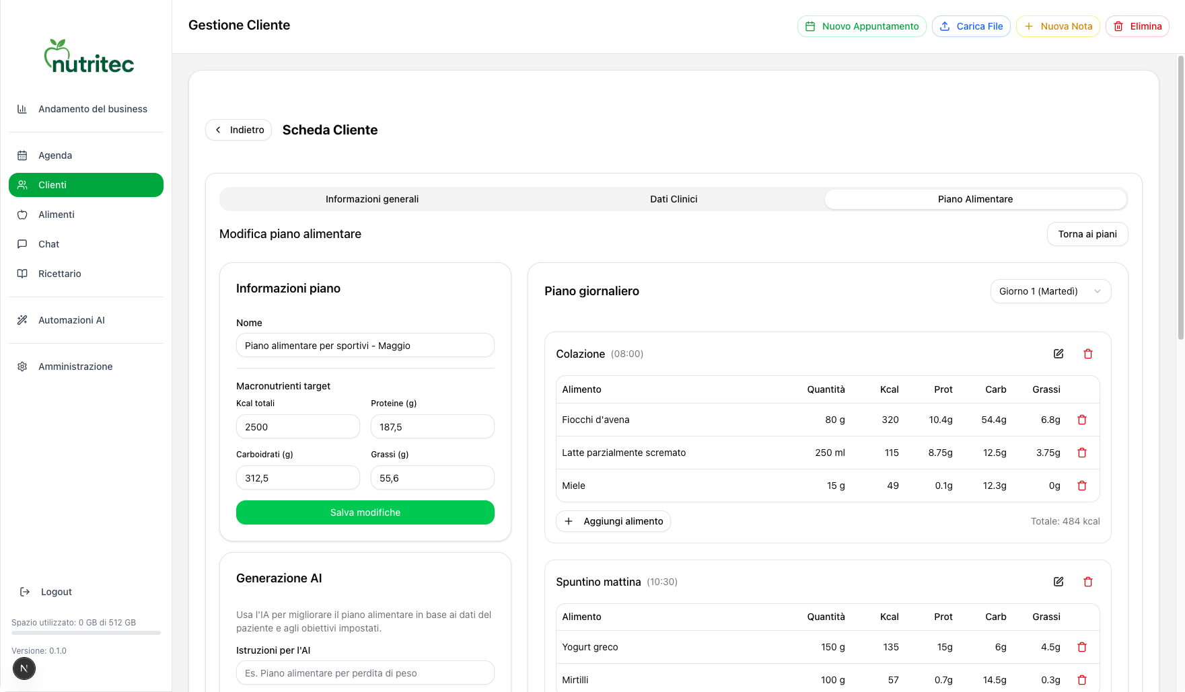Open Automazioni AI menu item
The width and height of the screenshot is (1185, 692).
[86, 320]
